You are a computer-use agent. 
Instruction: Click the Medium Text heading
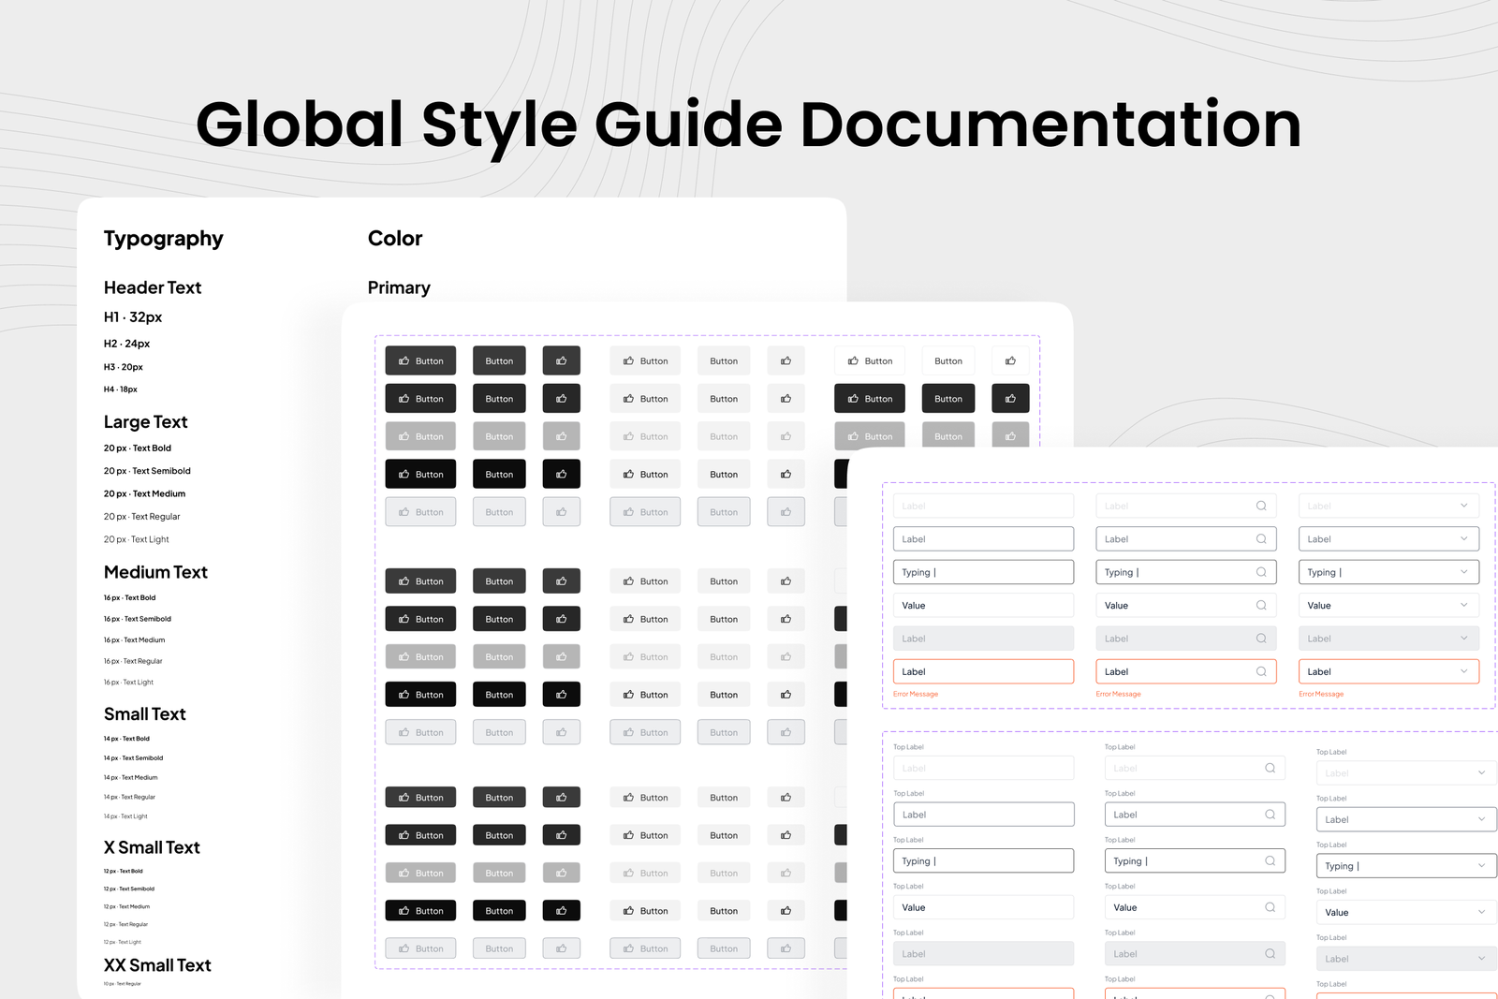pyautogui.click(x=155, y=572)
